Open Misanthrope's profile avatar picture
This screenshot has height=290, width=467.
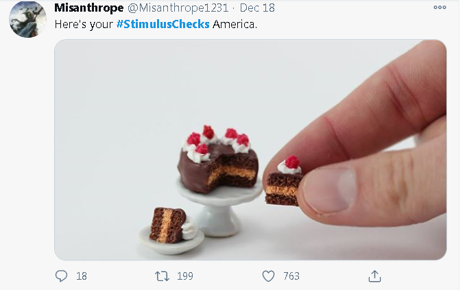27,19
